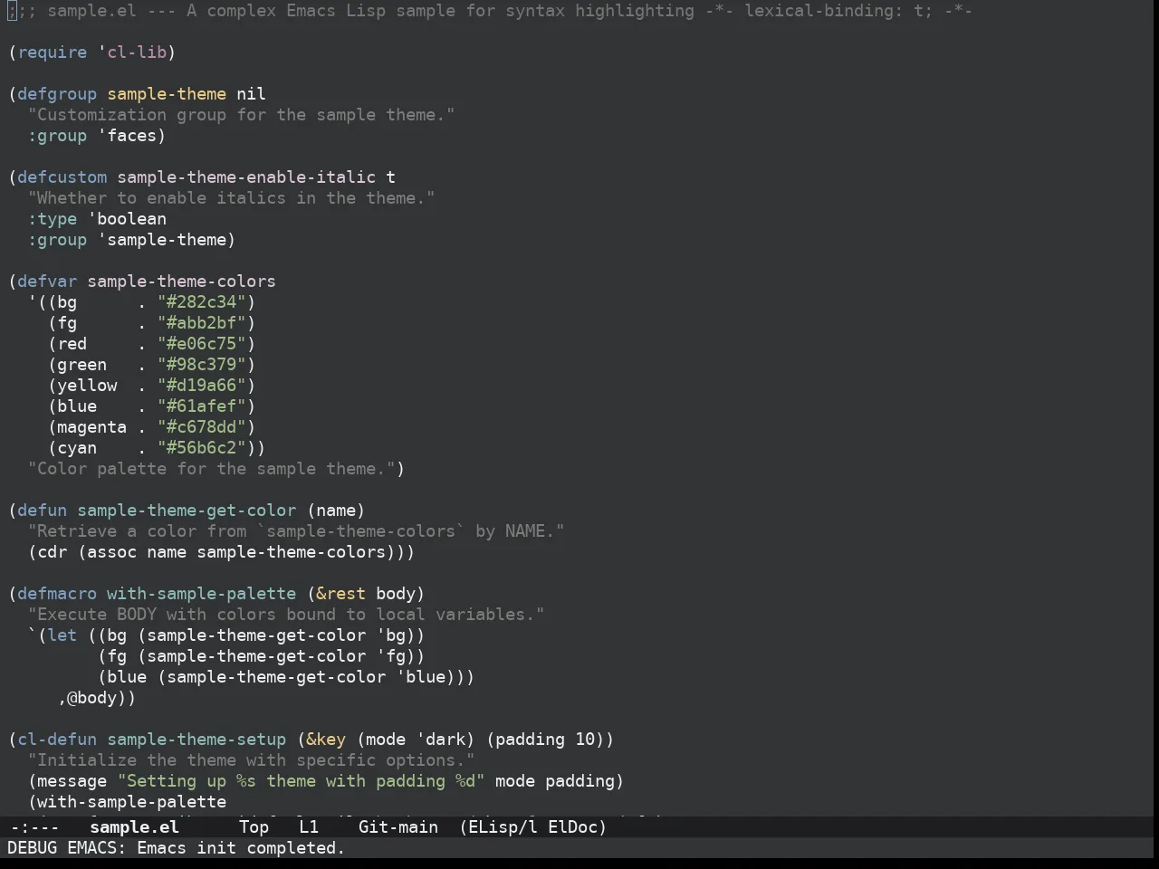Click the 'magenta' key in the palette list
The height and width of the screenshot is (869, 1159).
tap(92, 427)
